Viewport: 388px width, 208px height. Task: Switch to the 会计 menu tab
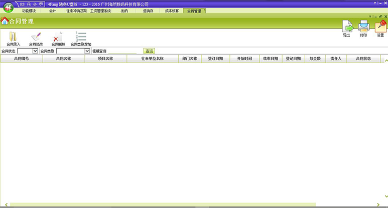click(52, 11)
